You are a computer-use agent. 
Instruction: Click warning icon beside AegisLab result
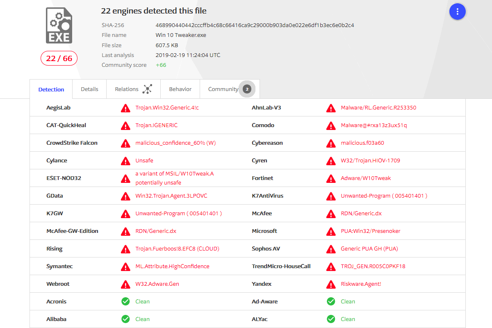pos(125,108)
